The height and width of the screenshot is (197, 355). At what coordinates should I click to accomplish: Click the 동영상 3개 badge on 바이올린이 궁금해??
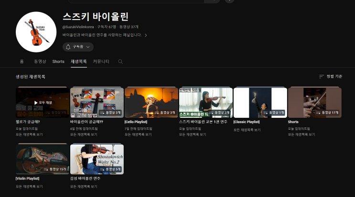[x=110, y=113]
